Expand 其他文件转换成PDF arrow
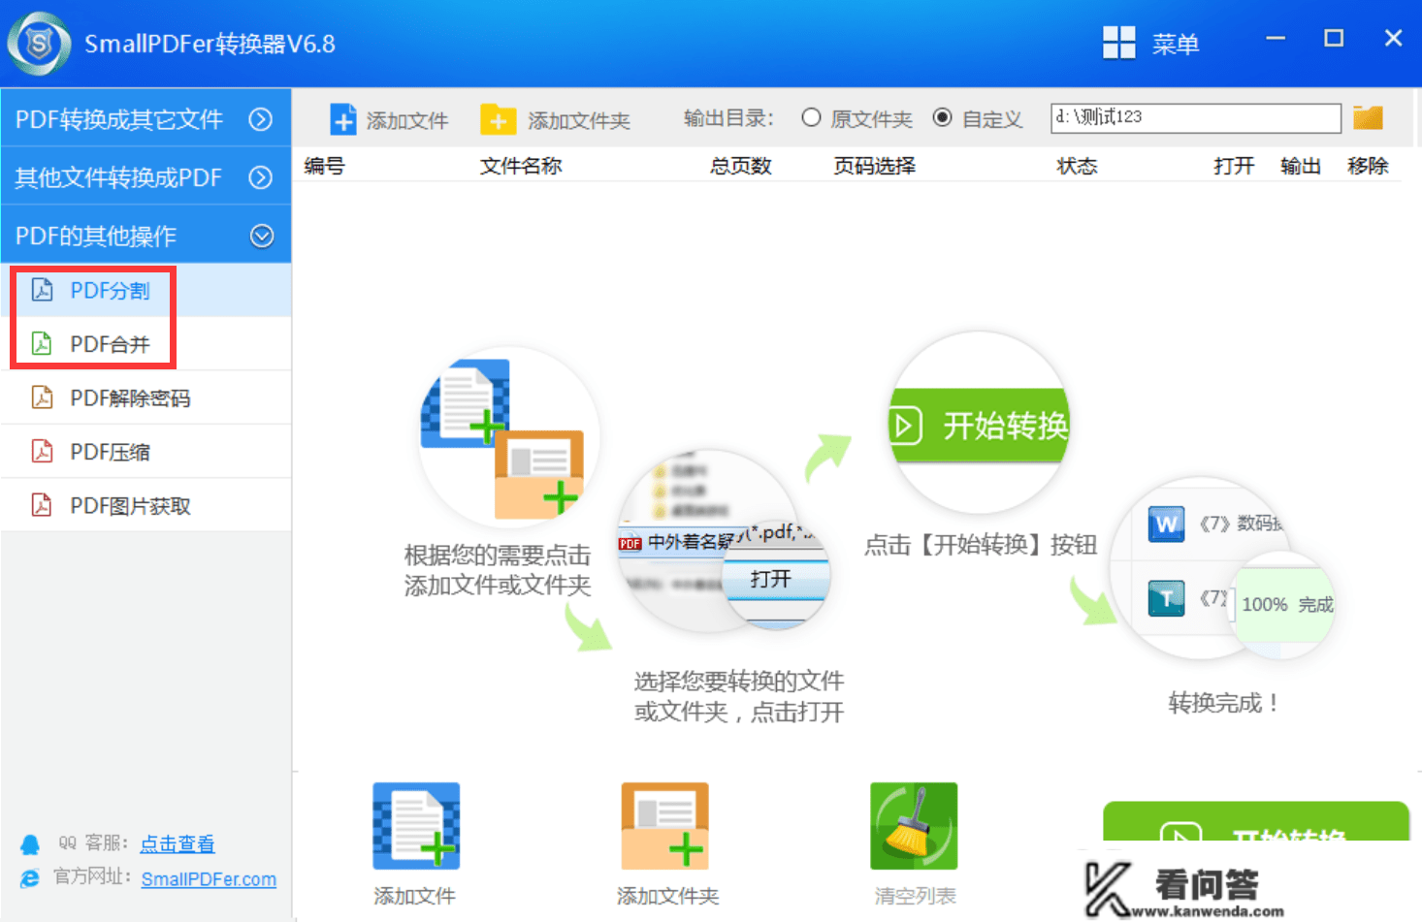Image resolution: width=1422 pixels, height=922 pixels. pos(260,177)
